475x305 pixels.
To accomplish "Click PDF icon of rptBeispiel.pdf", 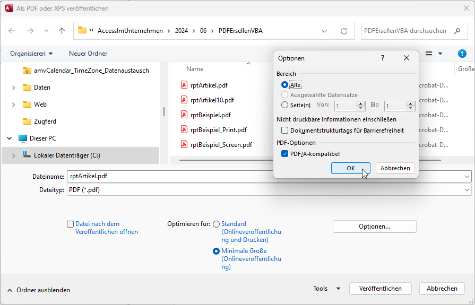I will tap(184, 115).
